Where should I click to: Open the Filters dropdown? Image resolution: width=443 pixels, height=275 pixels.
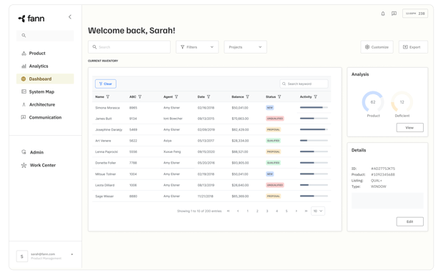(x=197, y=47)
